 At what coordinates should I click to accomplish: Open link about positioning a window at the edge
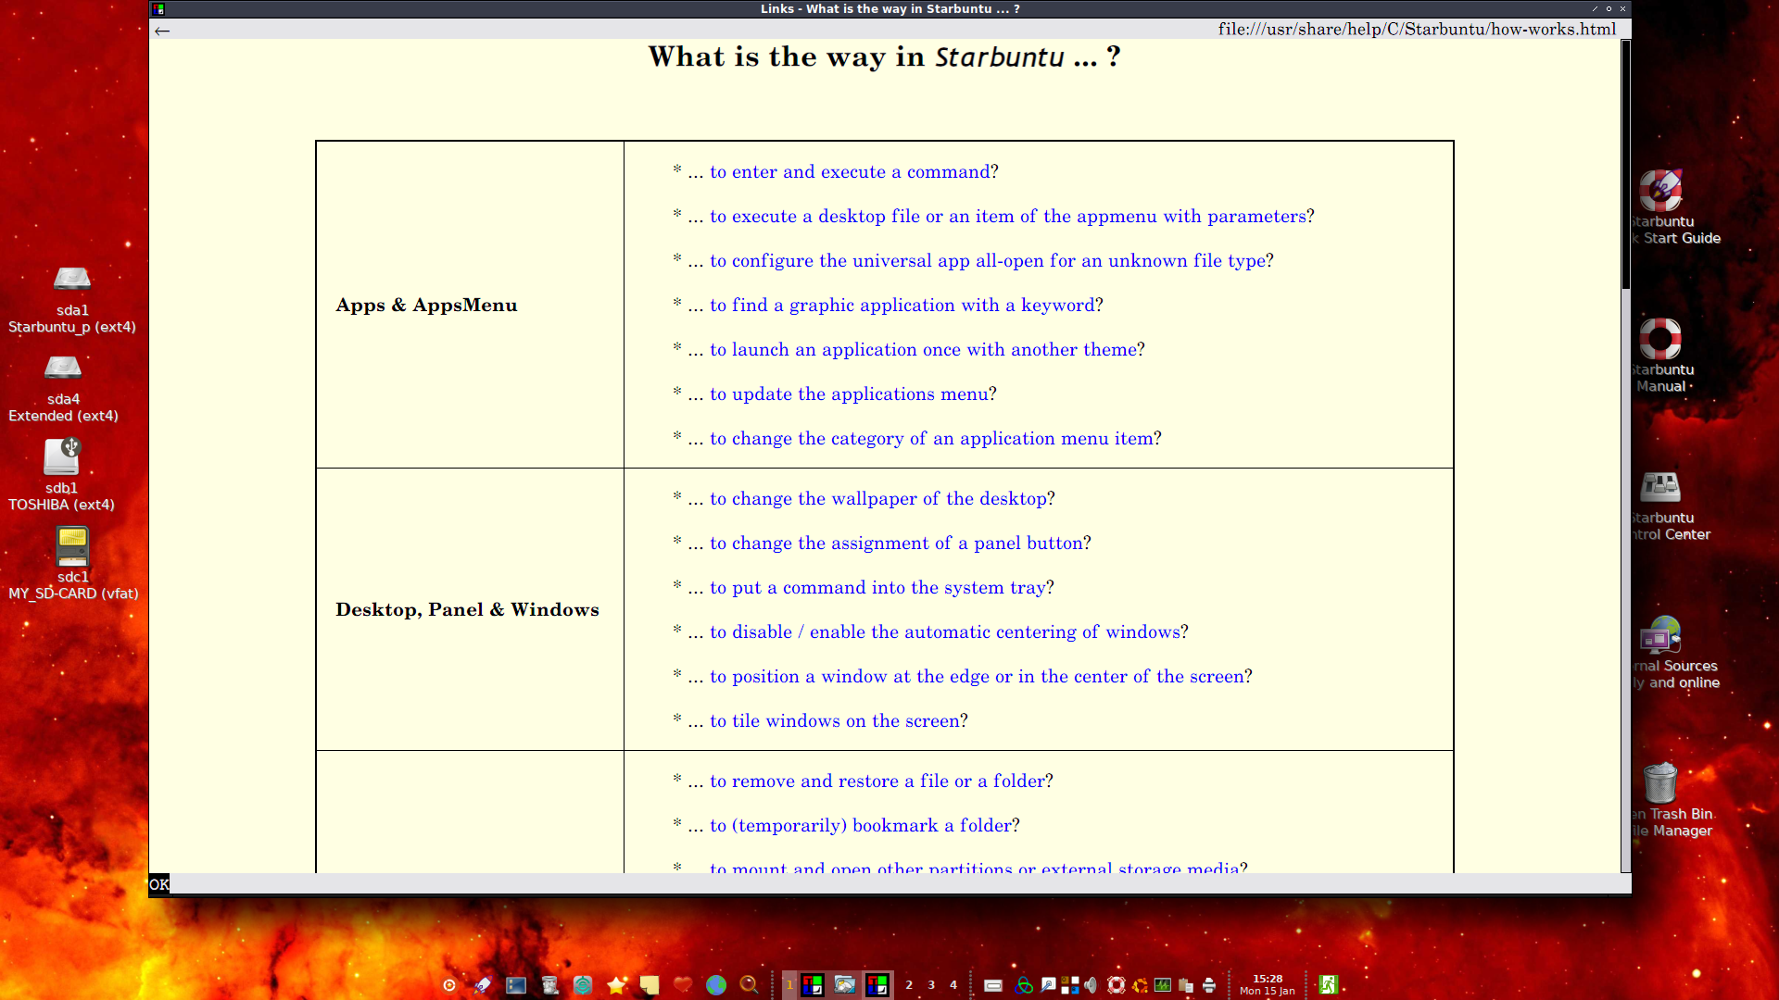click(977, 677)
